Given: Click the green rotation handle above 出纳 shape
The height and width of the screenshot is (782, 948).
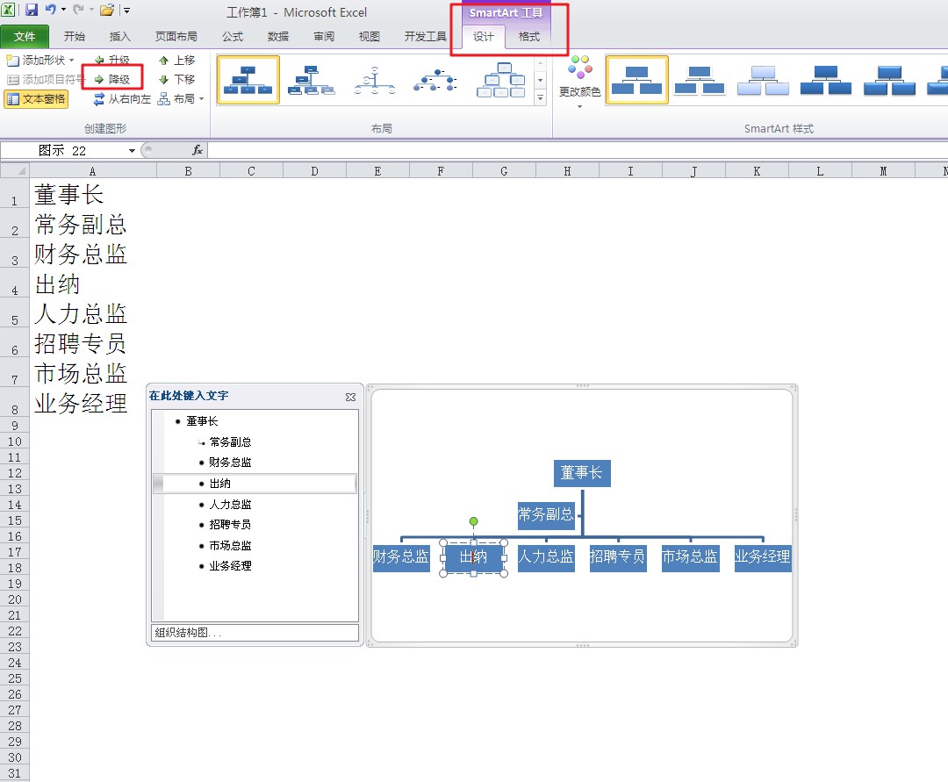Looking at the screenshot, I should pos(473,521).
